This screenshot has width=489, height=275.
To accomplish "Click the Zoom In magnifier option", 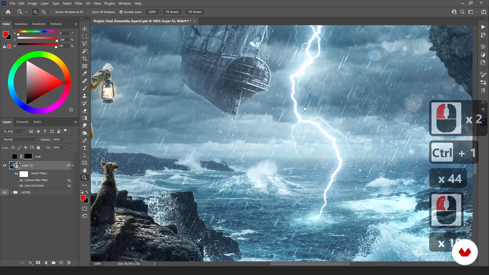I will coord(35,12).
